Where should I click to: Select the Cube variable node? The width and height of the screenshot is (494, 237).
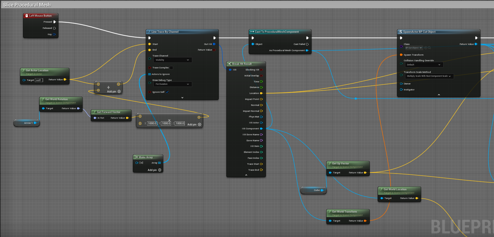313,190
